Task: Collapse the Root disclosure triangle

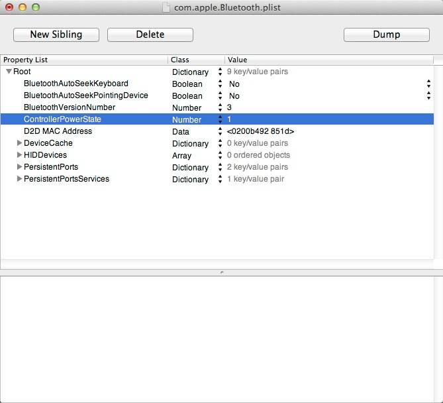Action: point(9,72)
